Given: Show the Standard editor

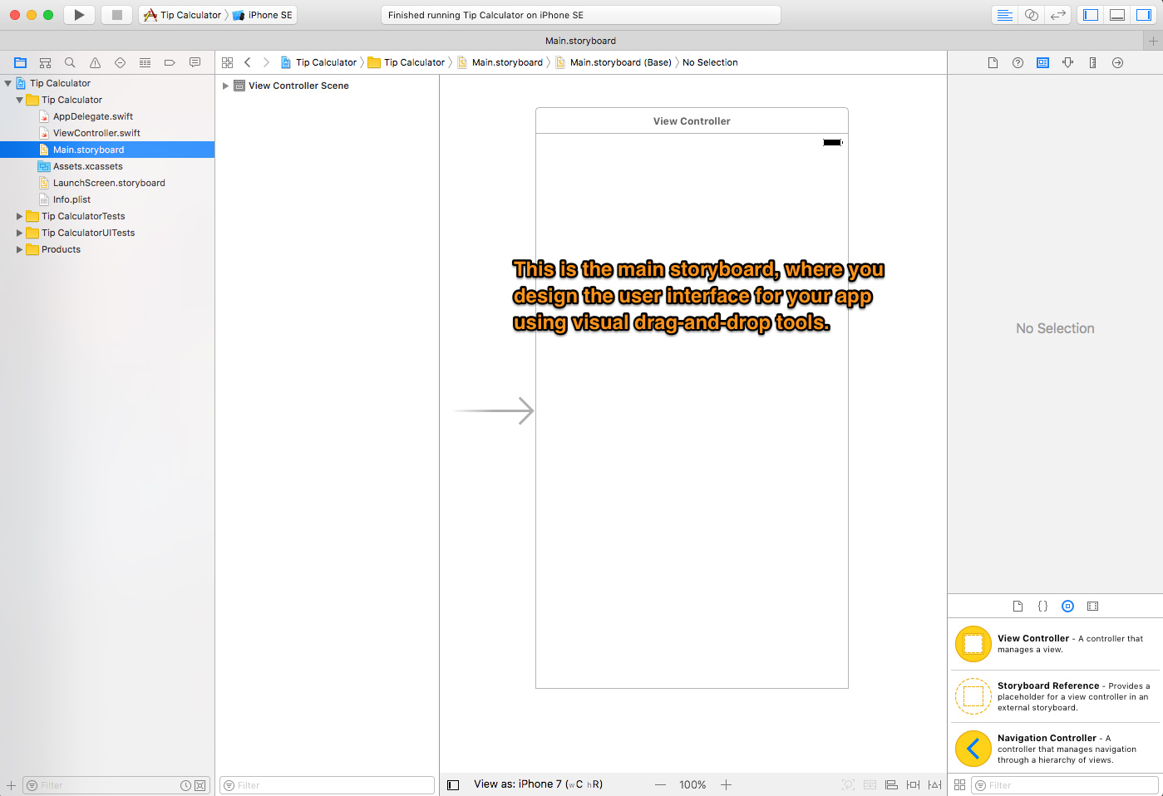Looking at the screenshot, I should click(x=1004, y=15).
